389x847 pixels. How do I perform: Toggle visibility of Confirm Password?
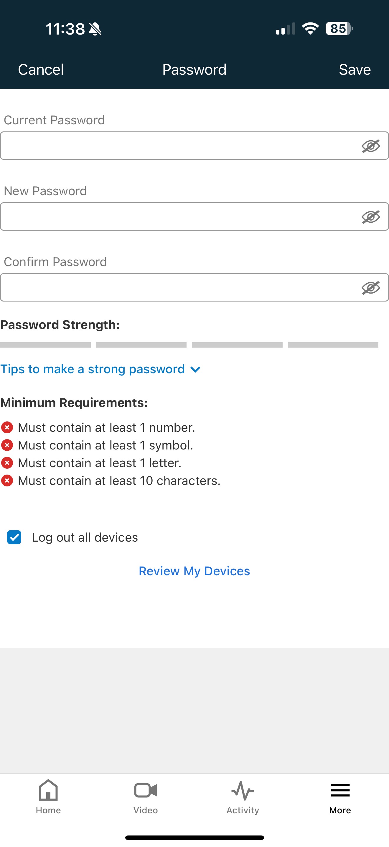point(371,288)
